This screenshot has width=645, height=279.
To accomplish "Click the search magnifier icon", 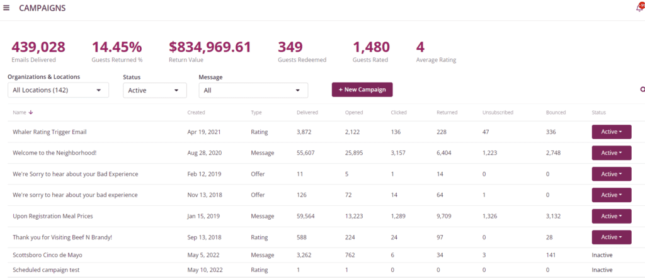I will tap(642, 89).
